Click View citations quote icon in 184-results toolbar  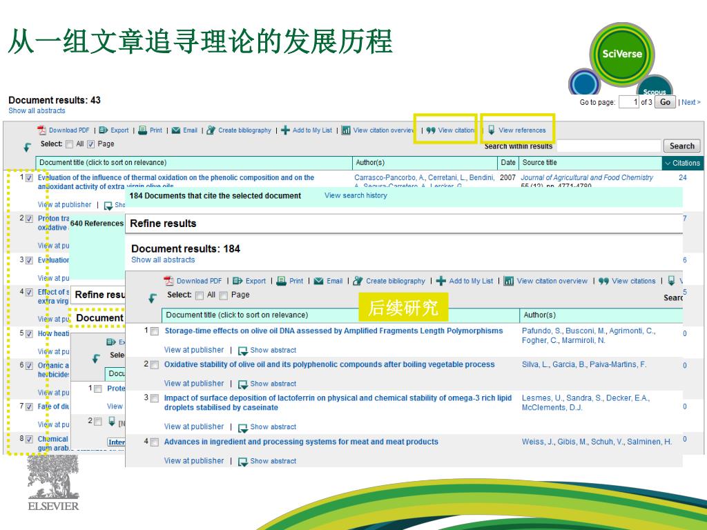[603, 281]
